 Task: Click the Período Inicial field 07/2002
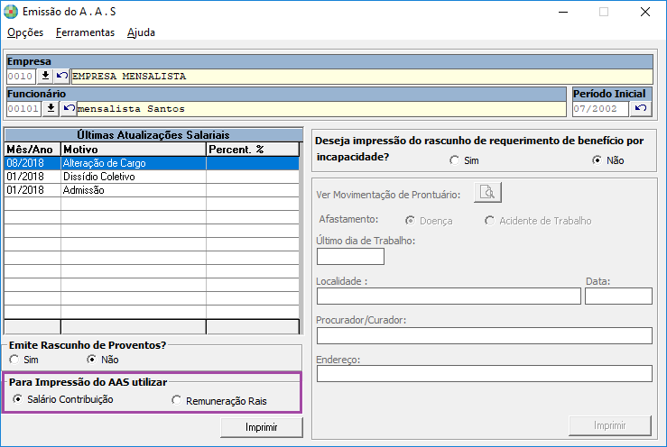click(x=600, y=108)
